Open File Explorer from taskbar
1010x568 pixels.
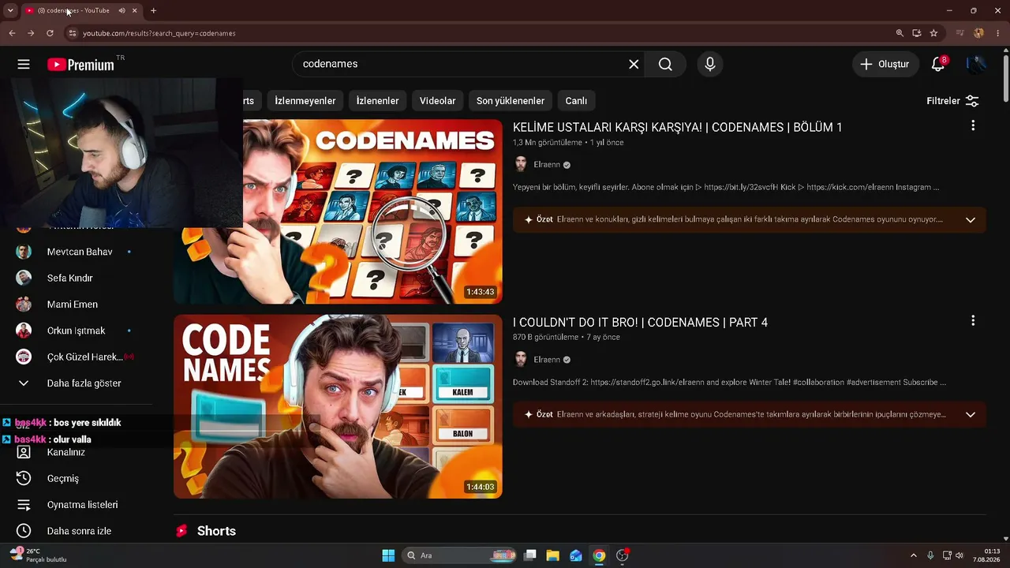tap(552, 555)
